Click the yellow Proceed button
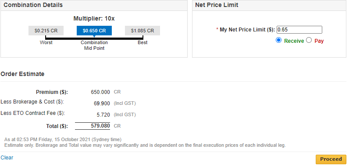This screenshot has width=349, height=166. pyautogui.click(x=331, y=159)
